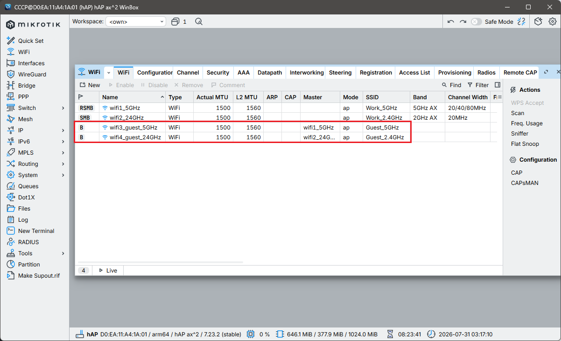Toggle the Safe Mode switch

476,21
